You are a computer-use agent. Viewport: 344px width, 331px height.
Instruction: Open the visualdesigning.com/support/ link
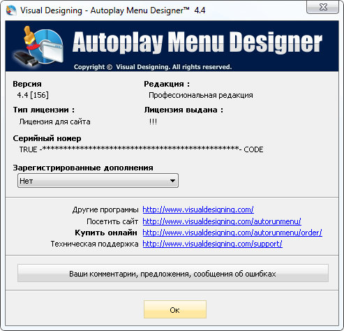point(213,244)
